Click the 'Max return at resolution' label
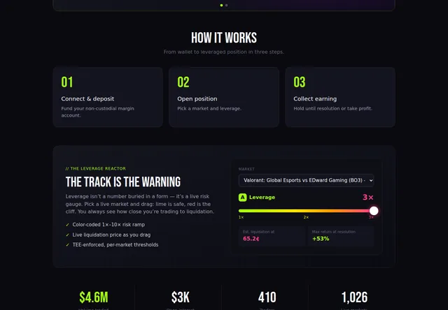 pyautogui.click(x=334, y=232)
